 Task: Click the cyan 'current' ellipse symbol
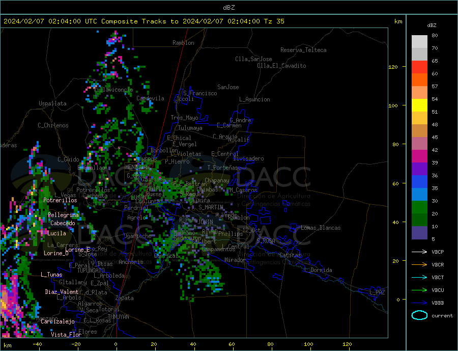419,315
